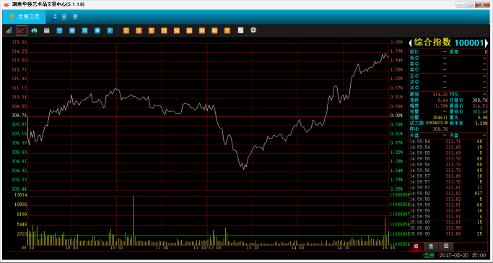Open the 发售交易 tab

(25, 17)
